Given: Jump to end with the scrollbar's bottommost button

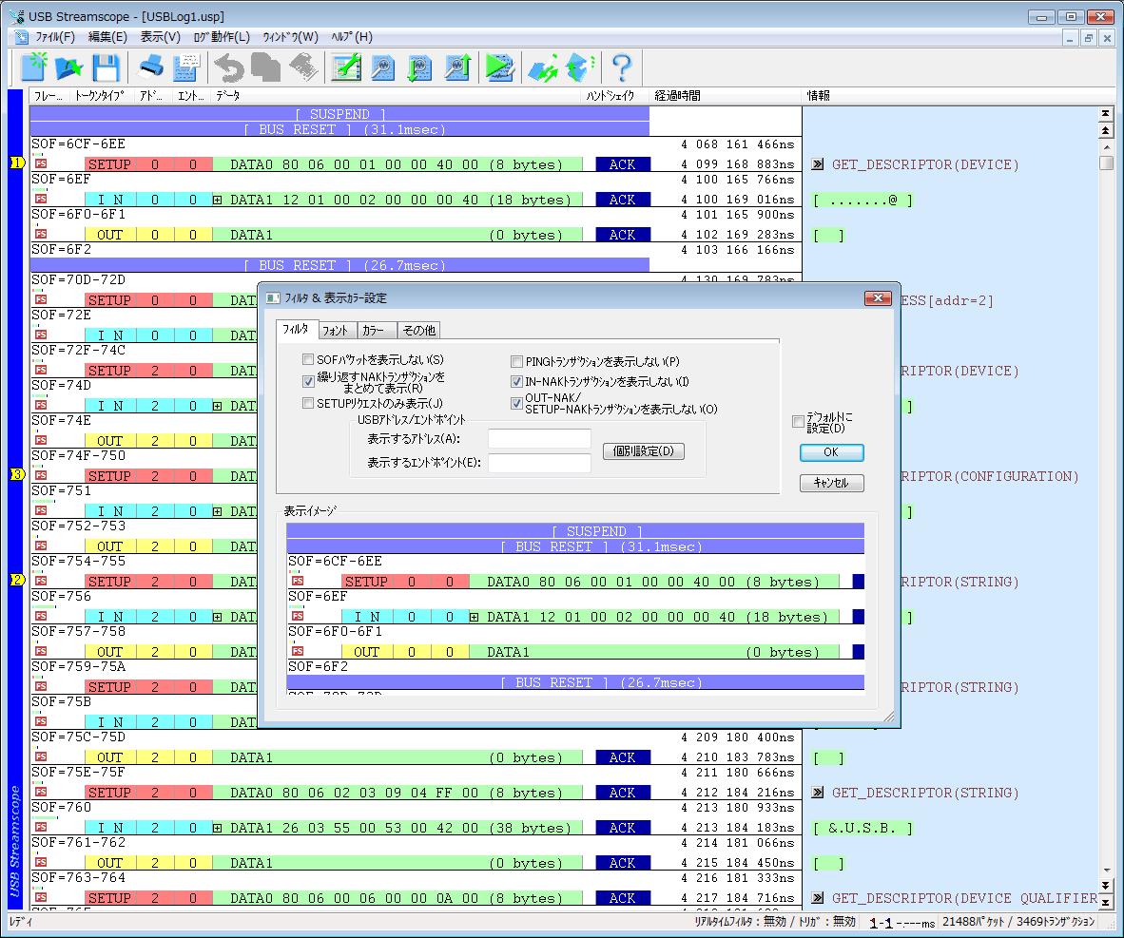Looking at the screenshot, I should coord(1105,902).
